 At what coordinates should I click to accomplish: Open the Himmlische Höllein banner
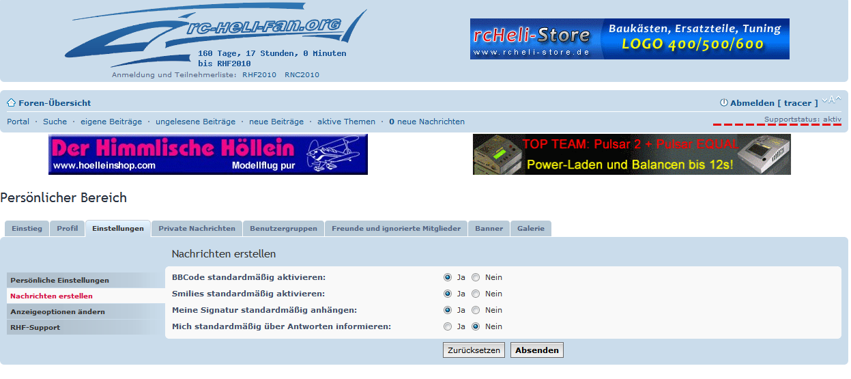[208, 154]
